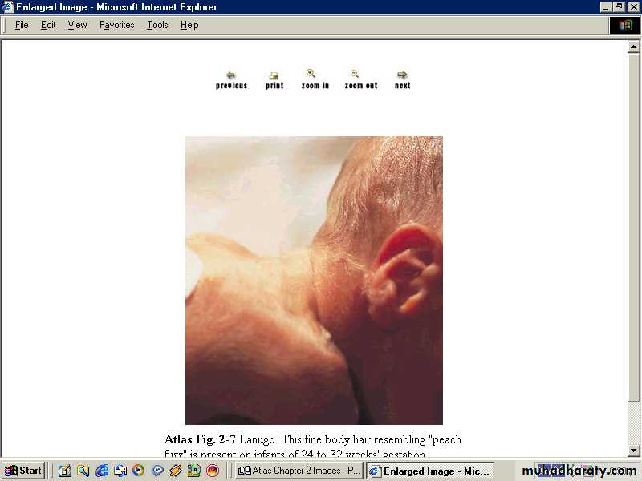Screen dimensions: 642x481
Task: Click the print icon above the image
Action: click(274, 75)
